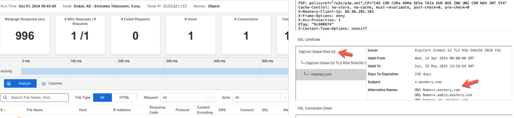Click the Response Code column header
The height and width of the screenshot is (118, 514).
157,110
